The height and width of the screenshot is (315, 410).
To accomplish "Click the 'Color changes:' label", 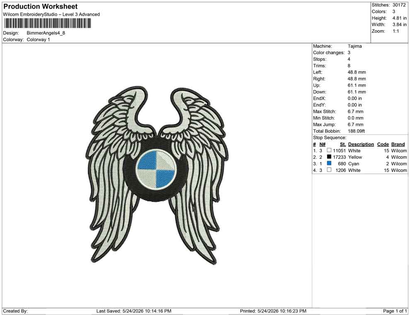I will (x=329, y=53).
